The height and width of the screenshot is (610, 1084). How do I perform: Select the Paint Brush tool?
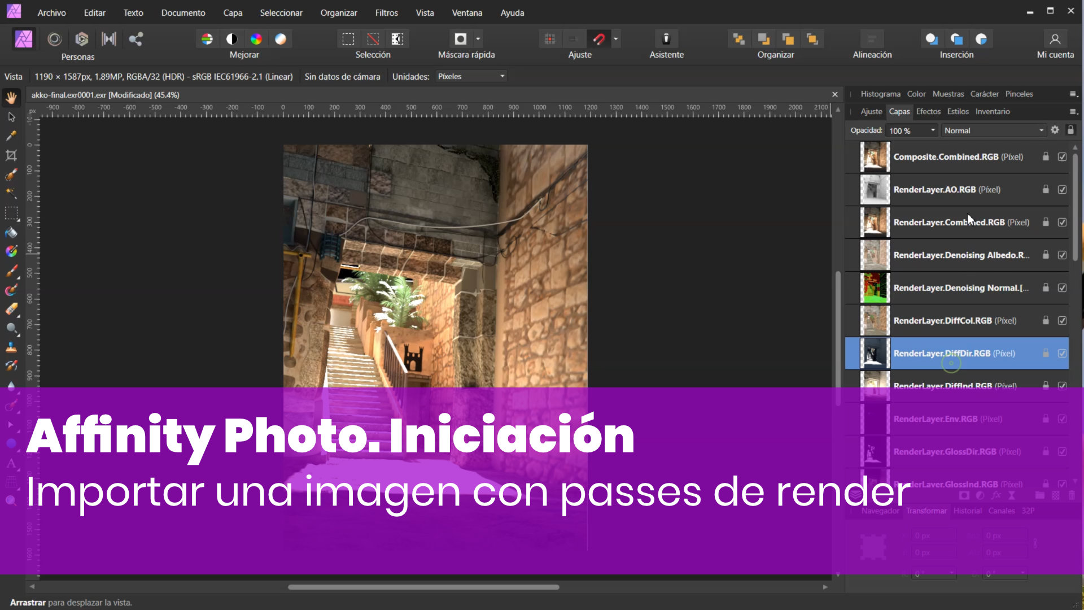(11, 271)
